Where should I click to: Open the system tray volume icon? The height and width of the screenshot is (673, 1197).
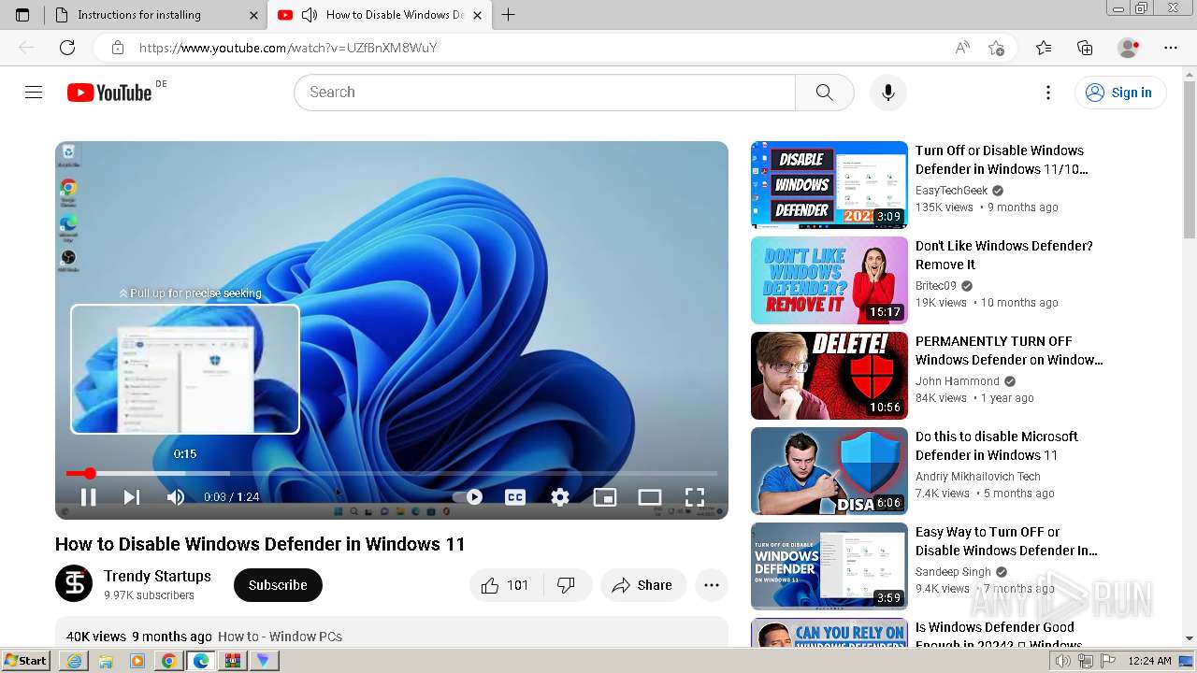1063,661
